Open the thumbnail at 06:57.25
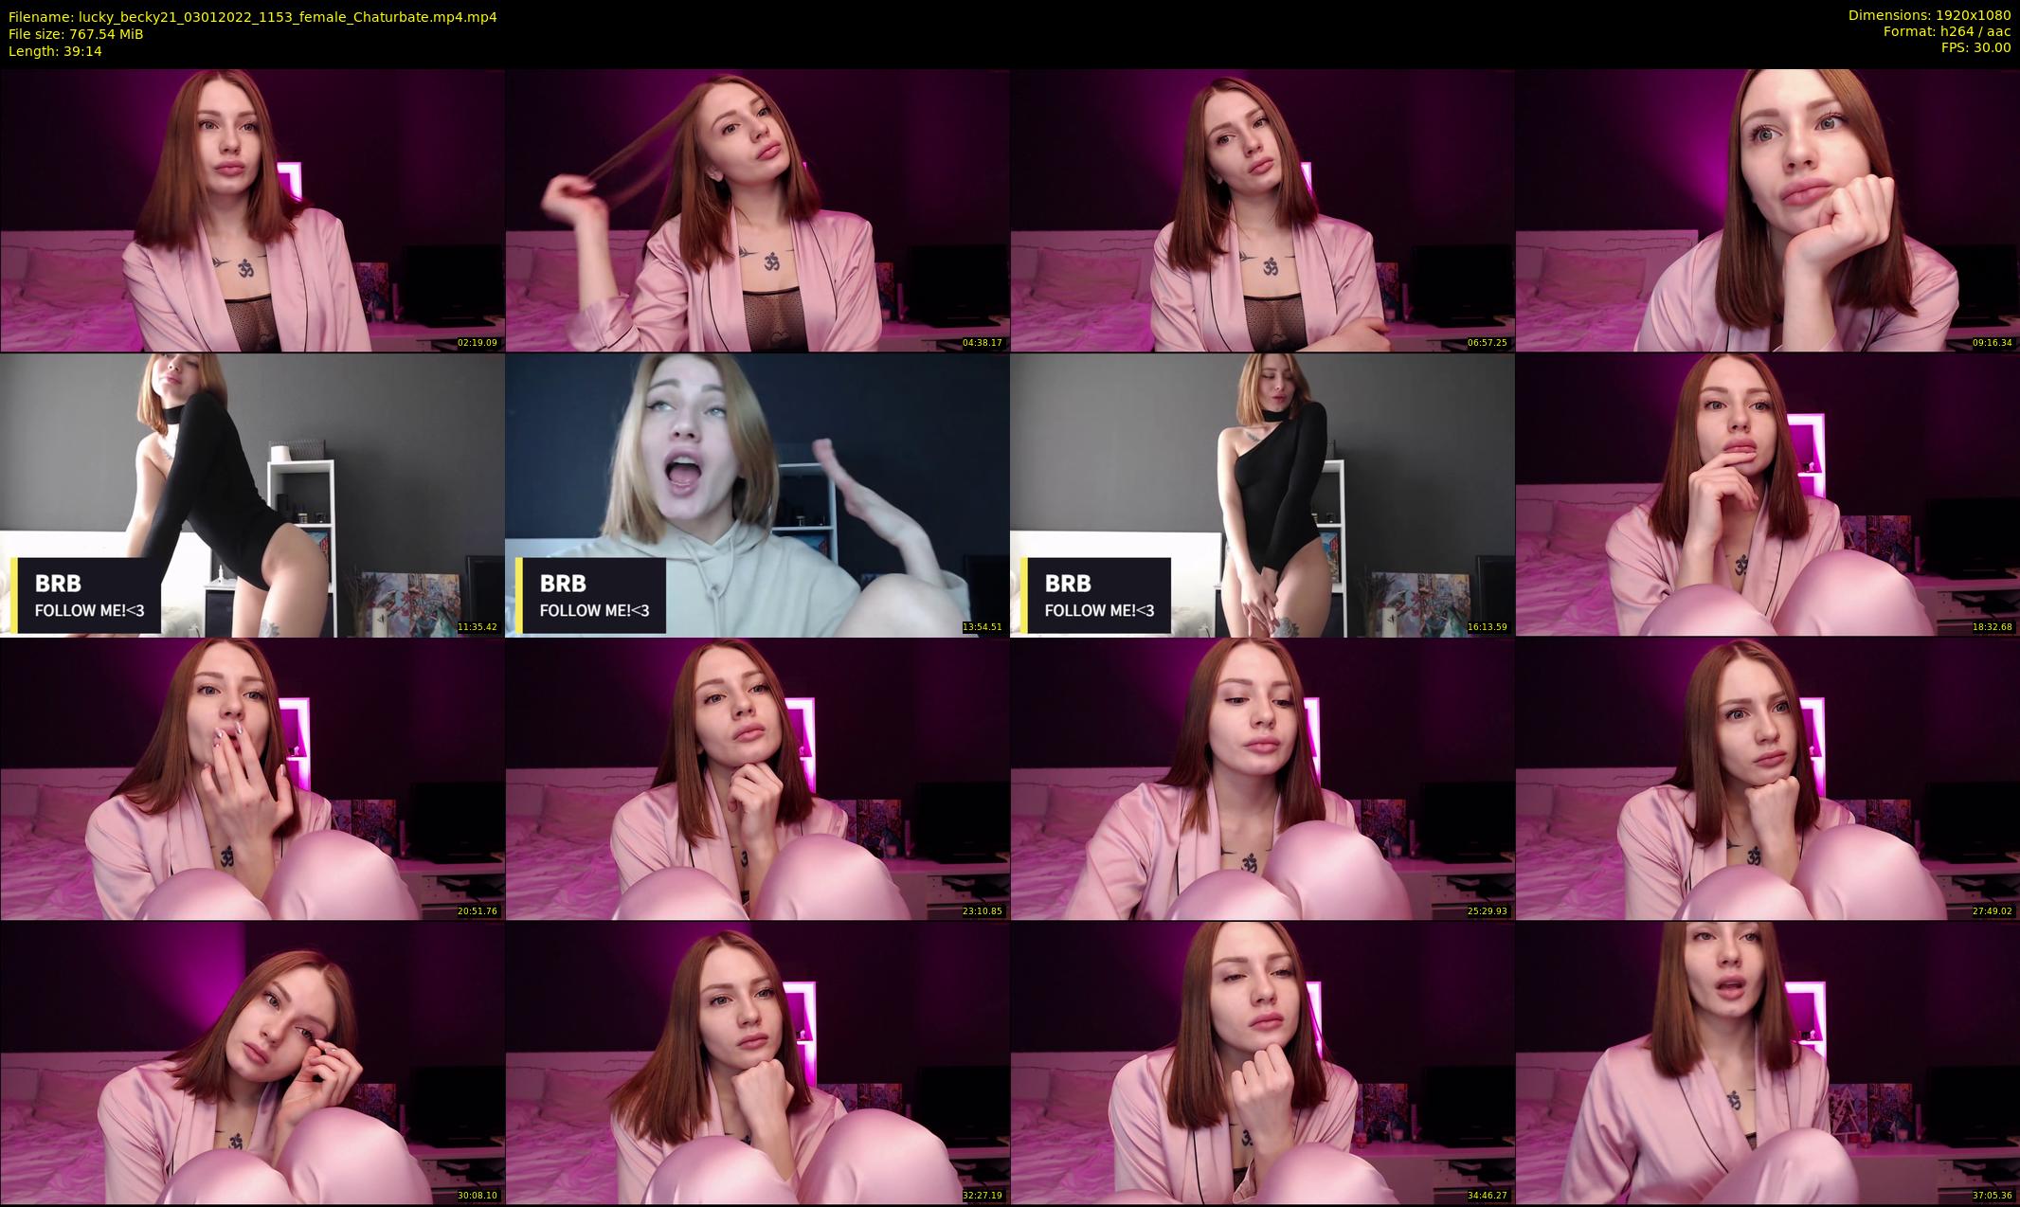 coord(1262,209)
